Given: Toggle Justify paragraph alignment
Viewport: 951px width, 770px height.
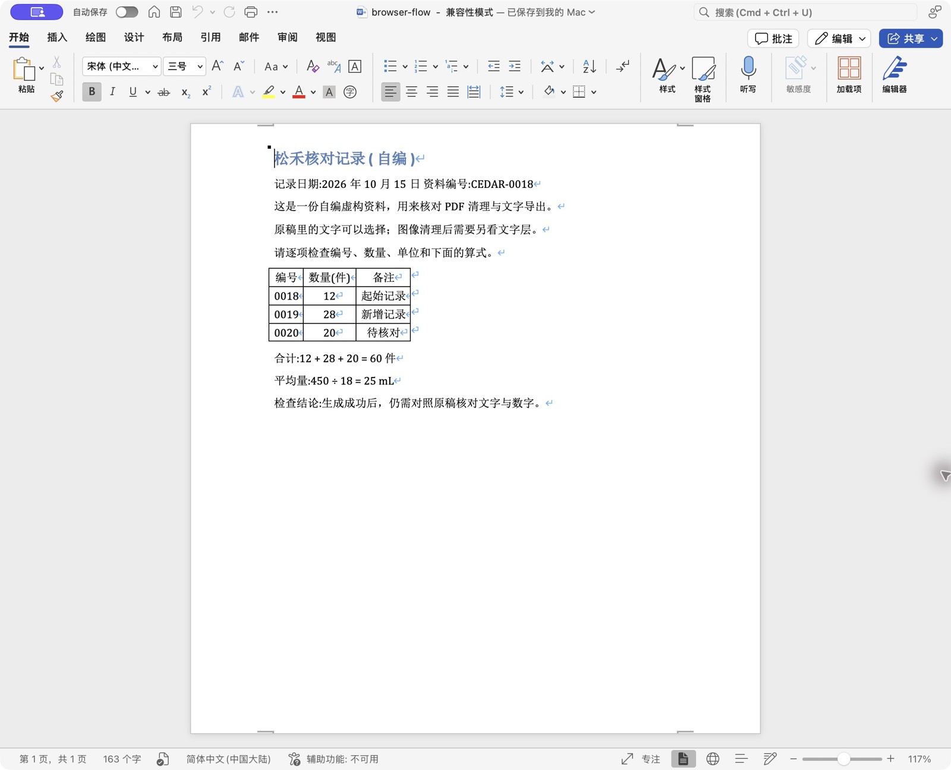Looking at the screenshot, I should pos(453,92).
